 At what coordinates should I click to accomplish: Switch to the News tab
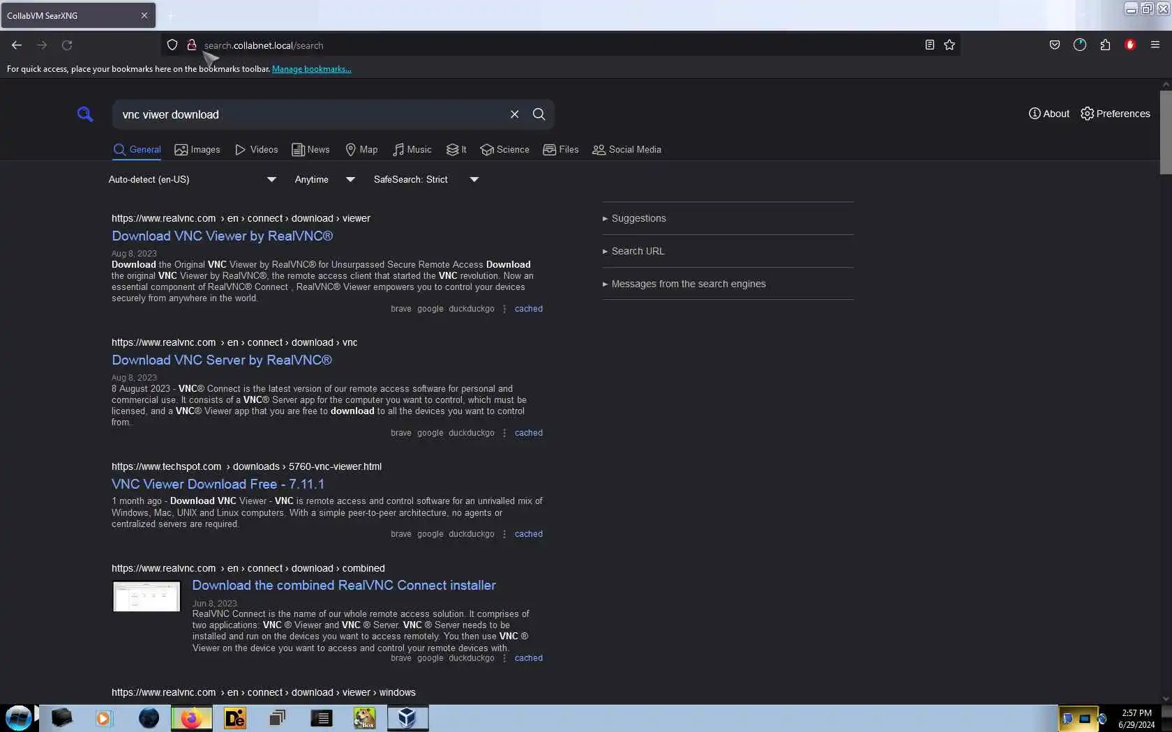click(310, 150)
